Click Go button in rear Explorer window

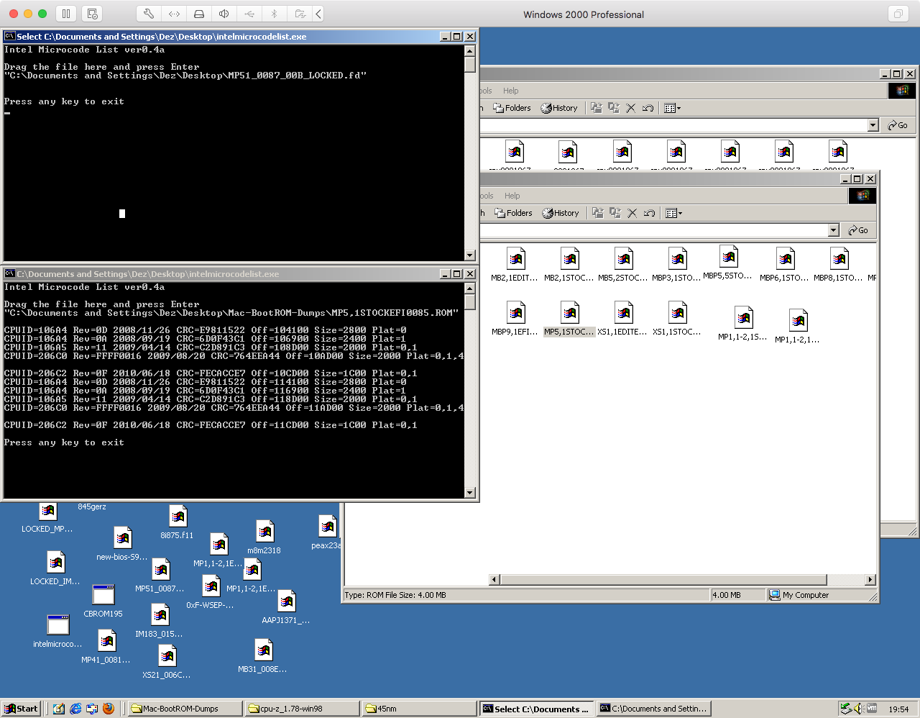tap(898, 125)
